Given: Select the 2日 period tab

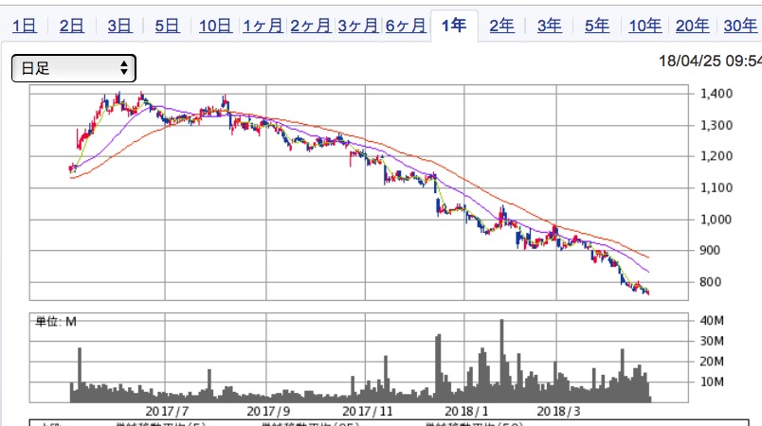Looking at the screenshot, I should (72, 26).
